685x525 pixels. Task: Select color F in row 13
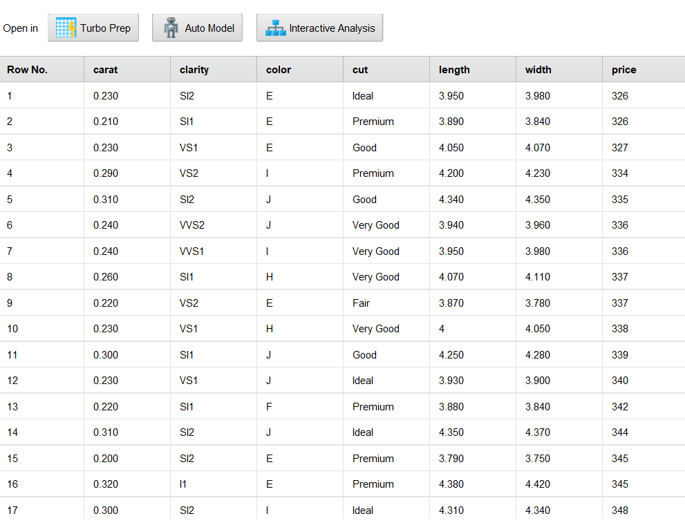(x=300, y=407)
